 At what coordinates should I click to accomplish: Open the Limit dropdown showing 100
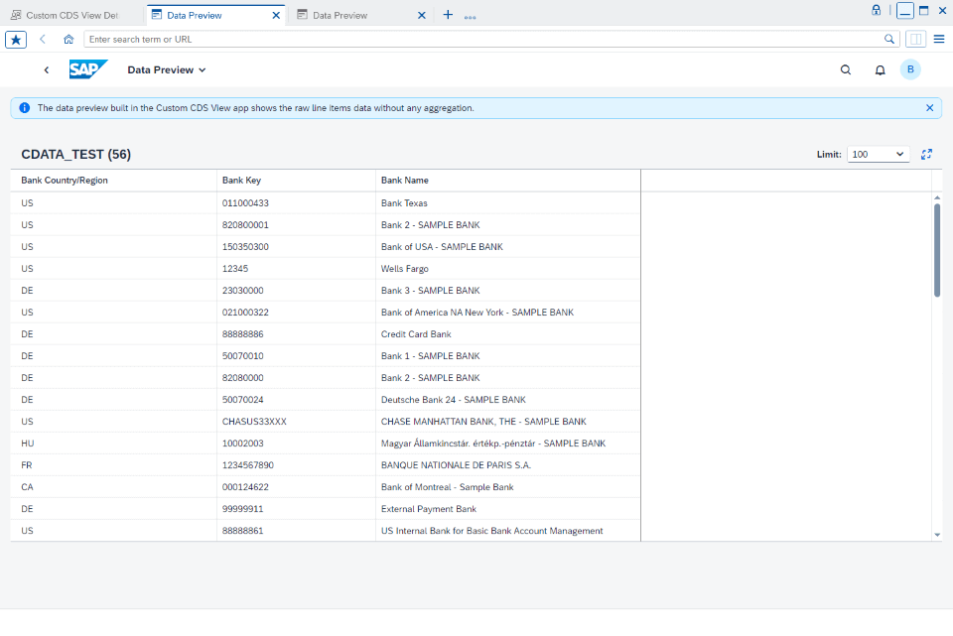tap(878, 154)
